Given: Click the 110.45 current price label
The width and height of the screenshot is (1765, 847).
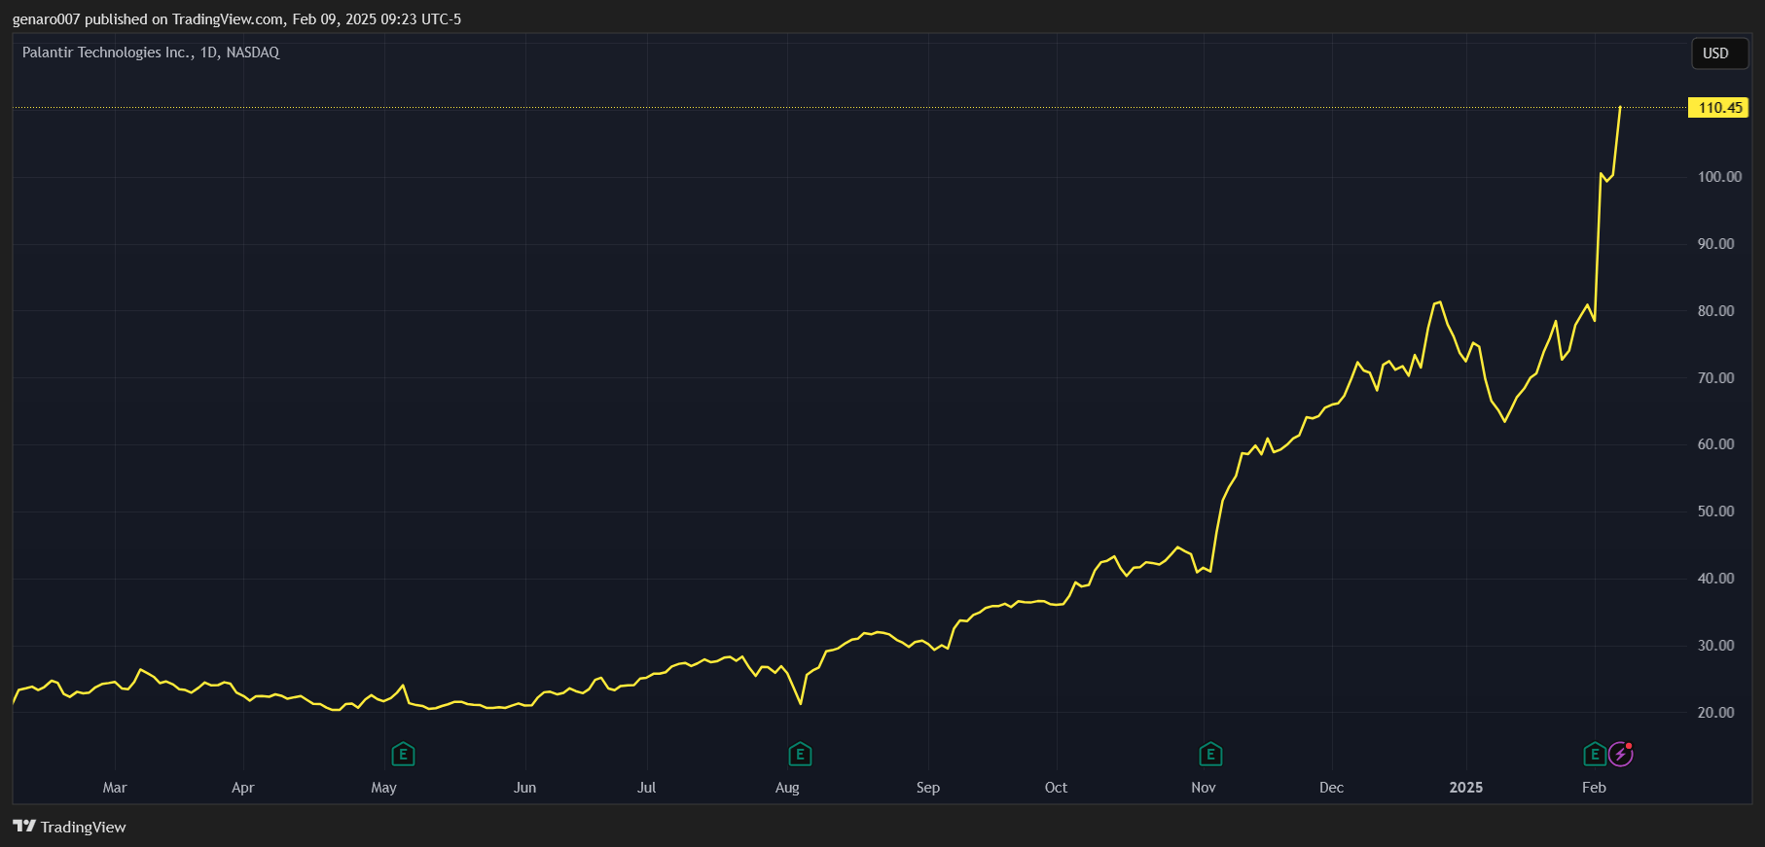Looking at the screenshot, I should [1719, 108].
